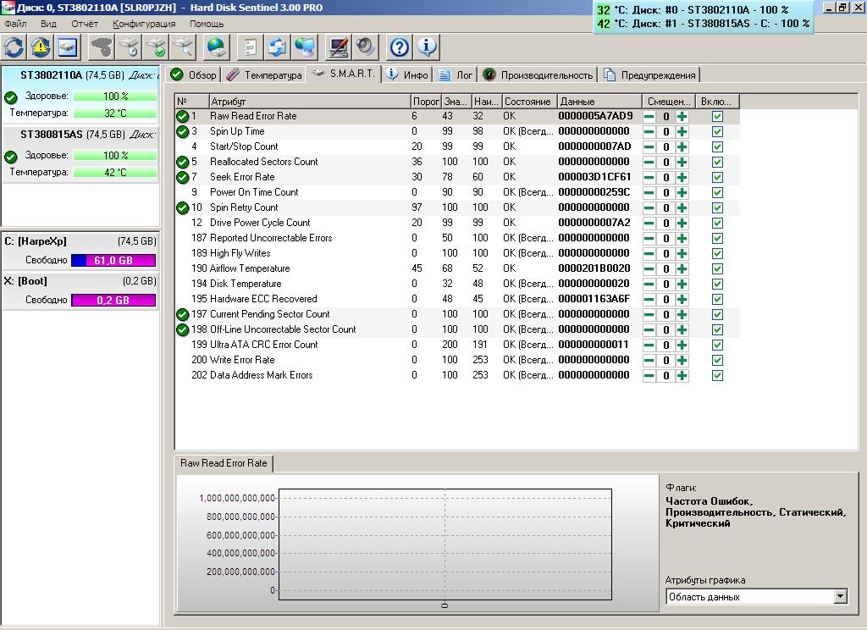Open help via the question mark icon

tap(399, 47)
